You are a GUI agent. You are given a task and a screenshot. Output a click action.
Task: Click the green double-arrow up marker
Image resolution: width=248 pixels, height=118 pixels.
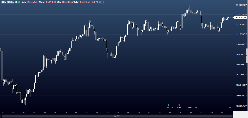pyautogui.click(x=169, y=105)
